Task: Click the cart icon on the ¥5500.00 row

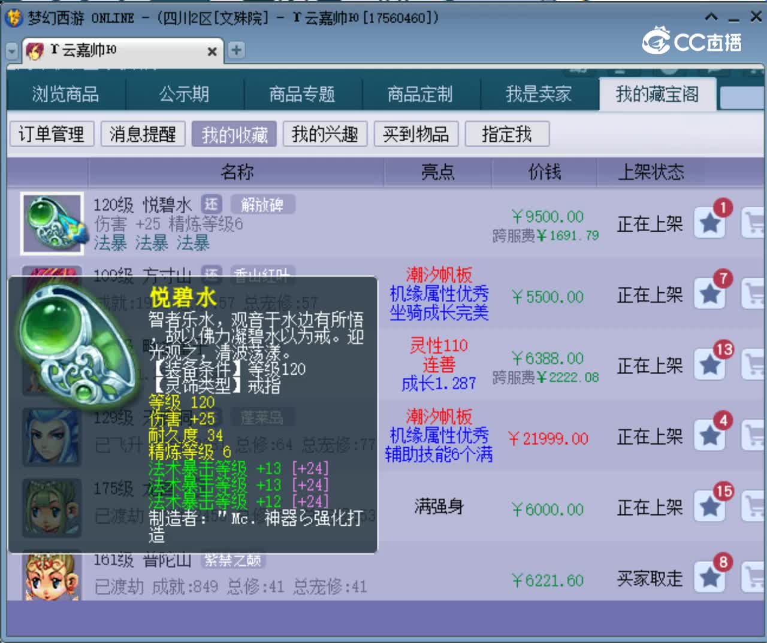Action: pos(754,293)
